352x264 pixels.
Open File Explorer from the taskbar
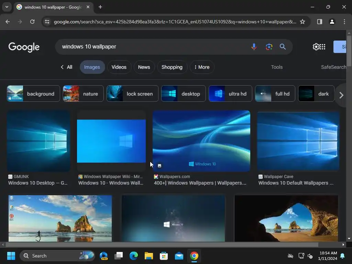click(x=148, y=256)
